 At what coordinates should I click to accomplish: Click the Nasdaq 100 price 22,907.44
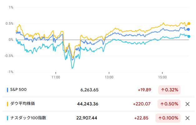point(87,118)
